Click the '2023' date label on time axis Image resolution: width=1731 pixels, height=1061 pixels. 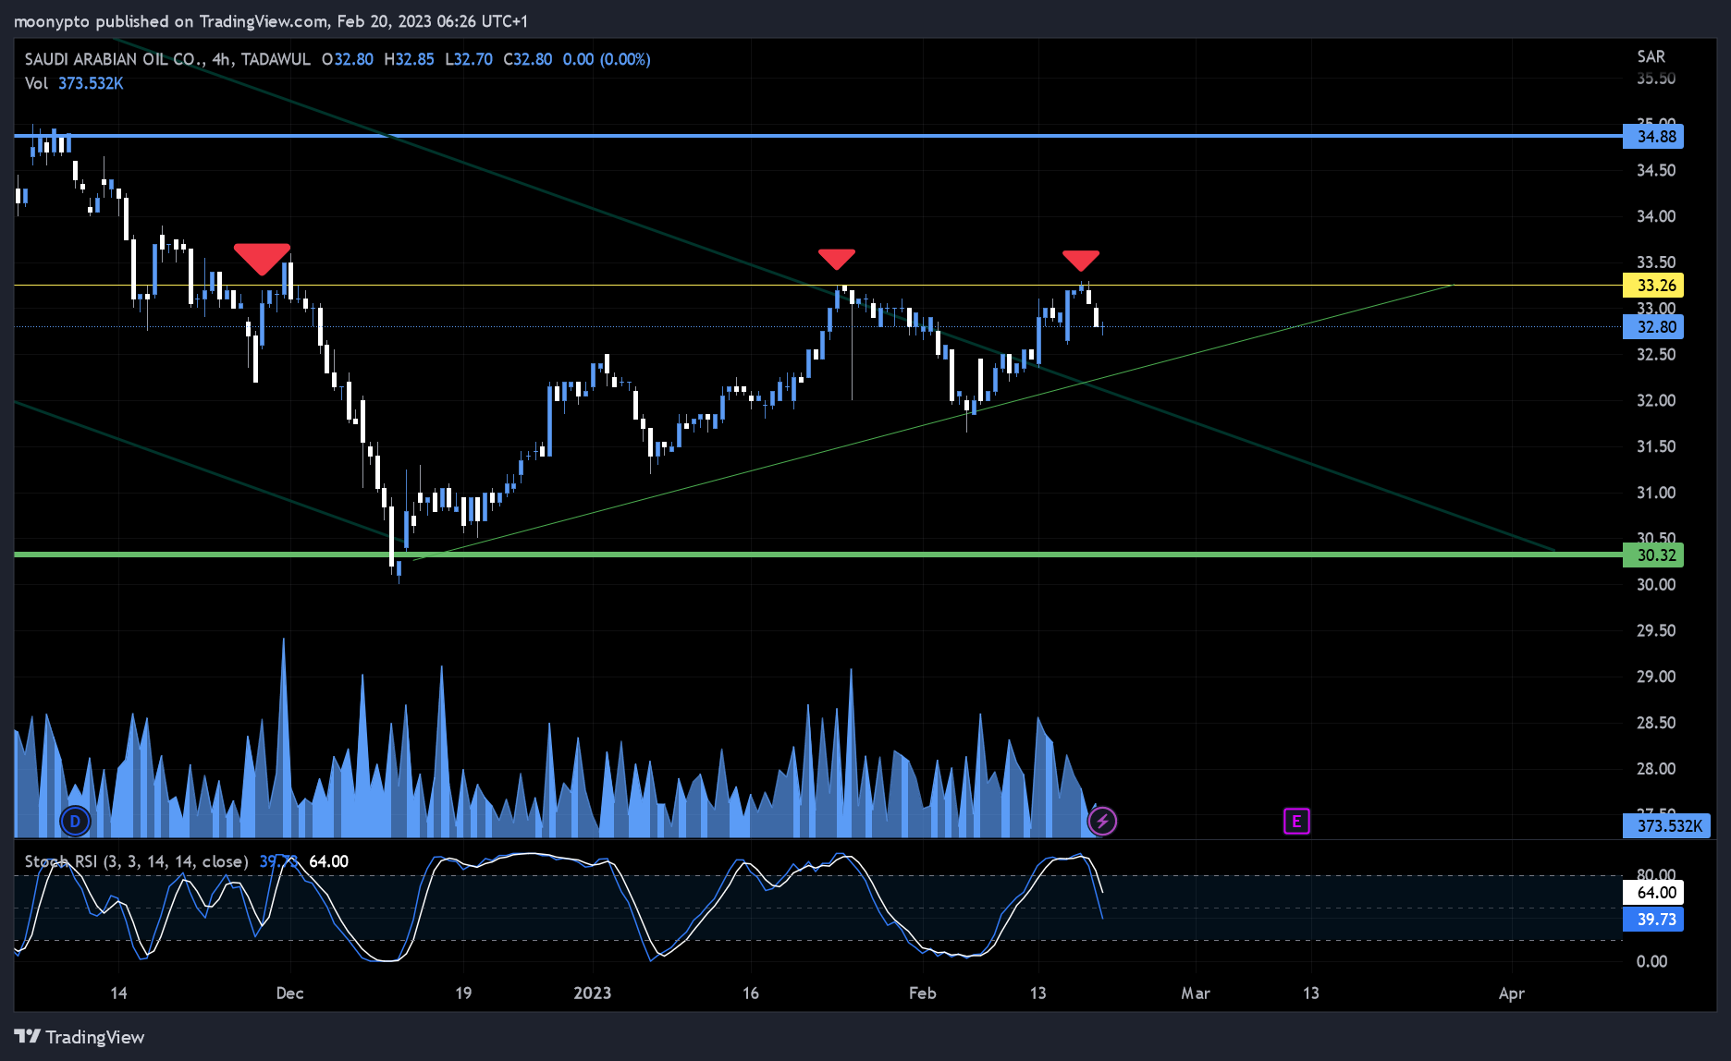pyautogui.click(x=592, y=994)
